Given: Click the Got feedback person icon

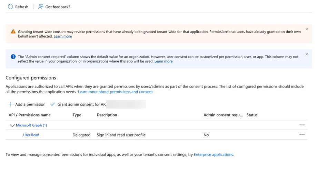Looking at the screenshot, I should coord(41,7).
